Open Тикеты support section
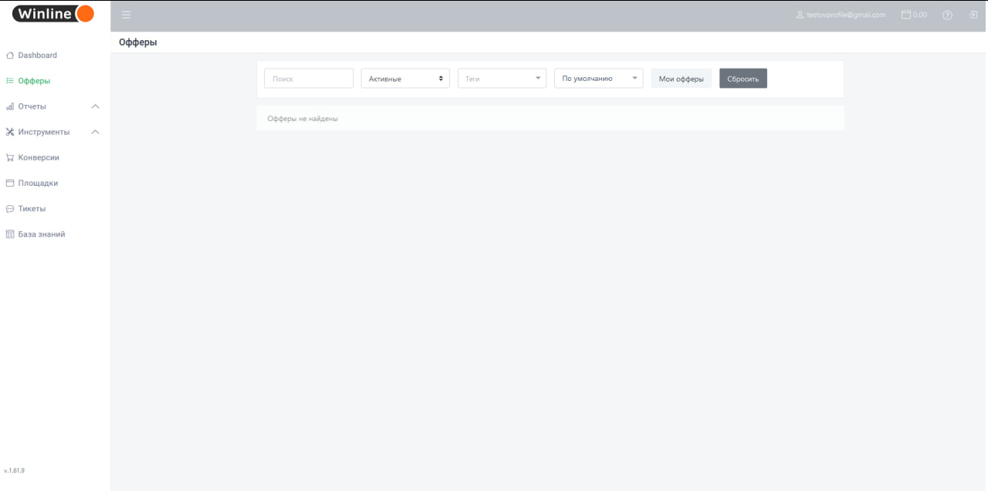This screenshot has width=988, height=491. pos(32,209)
